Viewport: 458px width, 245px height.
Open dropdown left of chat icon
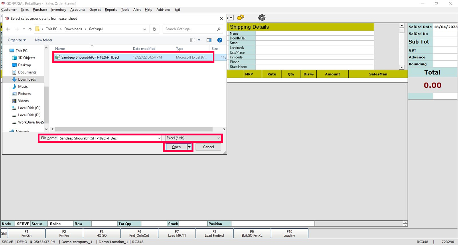click(x=231, y=18)
